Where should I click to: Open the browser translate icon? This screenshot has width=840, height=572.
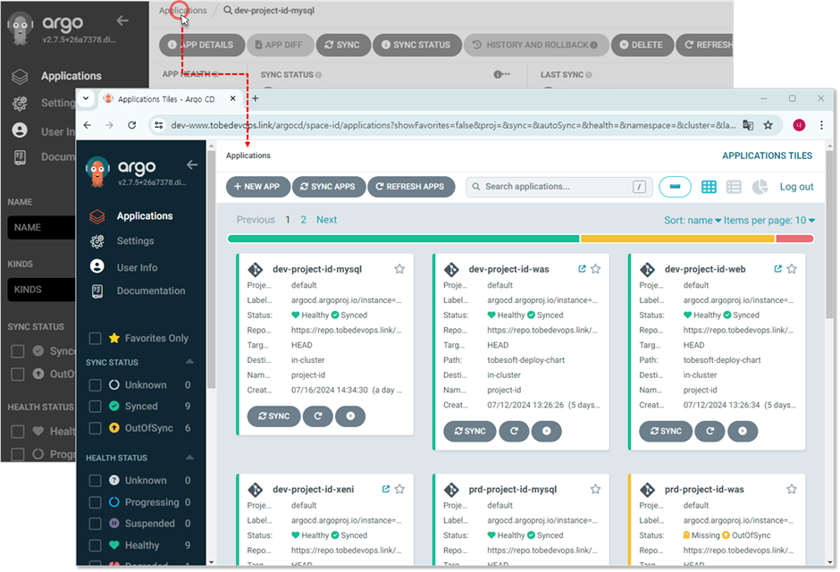748,125
